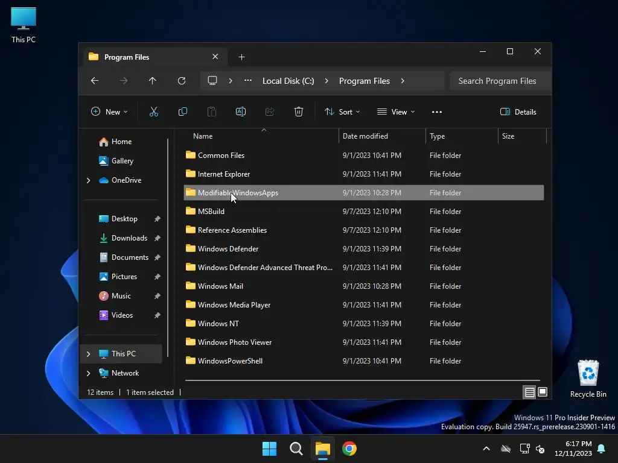
Task: Open the New dropdown menu
Action: [109, 112]
